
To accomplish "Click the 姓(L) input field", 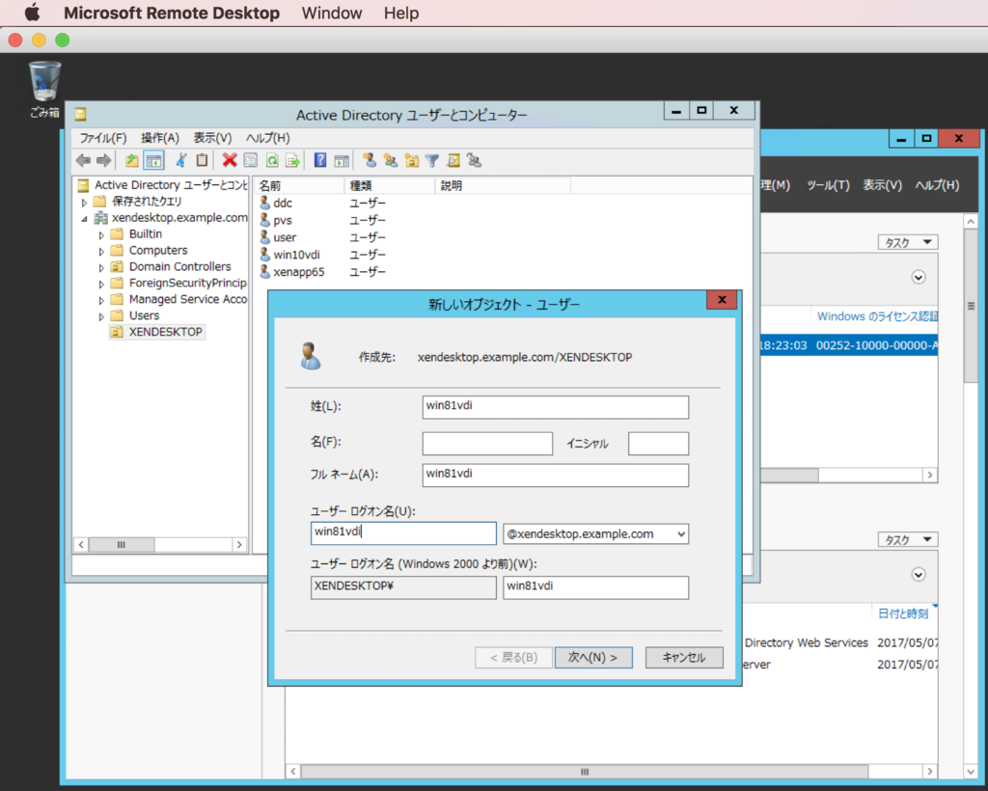I will [555, 407].
